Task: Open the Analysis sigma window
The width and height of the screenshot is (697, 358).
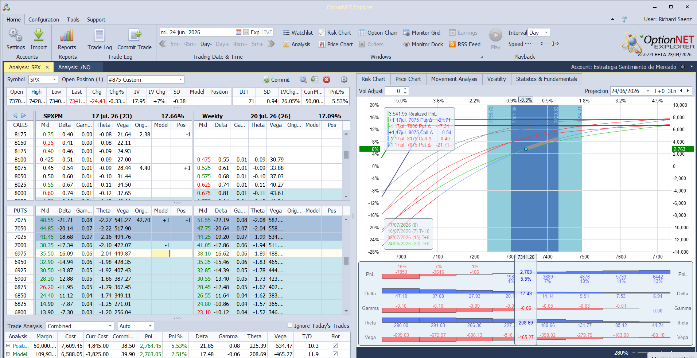Action: click(297, 44)
